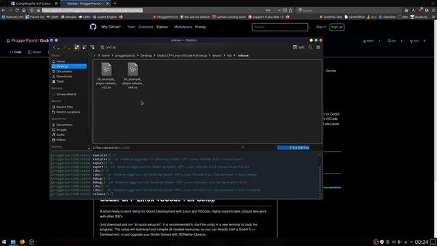Open Dolphin's hamburger control menu
Screen dimensions: 437x246
(x=318, y=47)
